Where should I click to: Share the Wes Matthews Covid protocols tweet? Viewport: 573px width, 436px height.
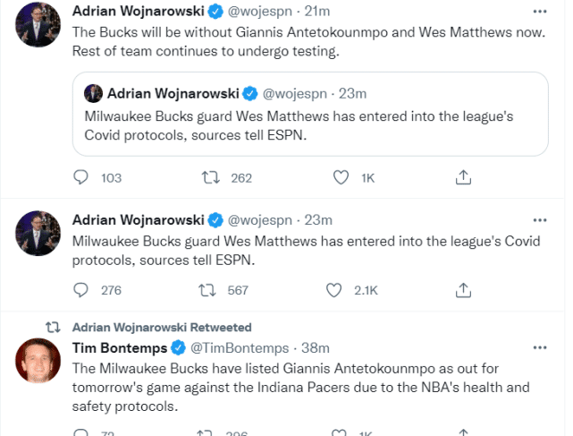tap(463, 289)
